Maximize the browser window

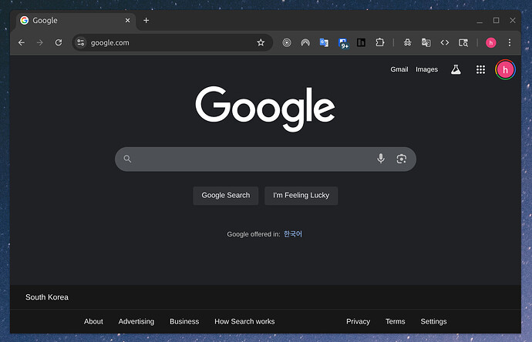[x=496, y=20]
